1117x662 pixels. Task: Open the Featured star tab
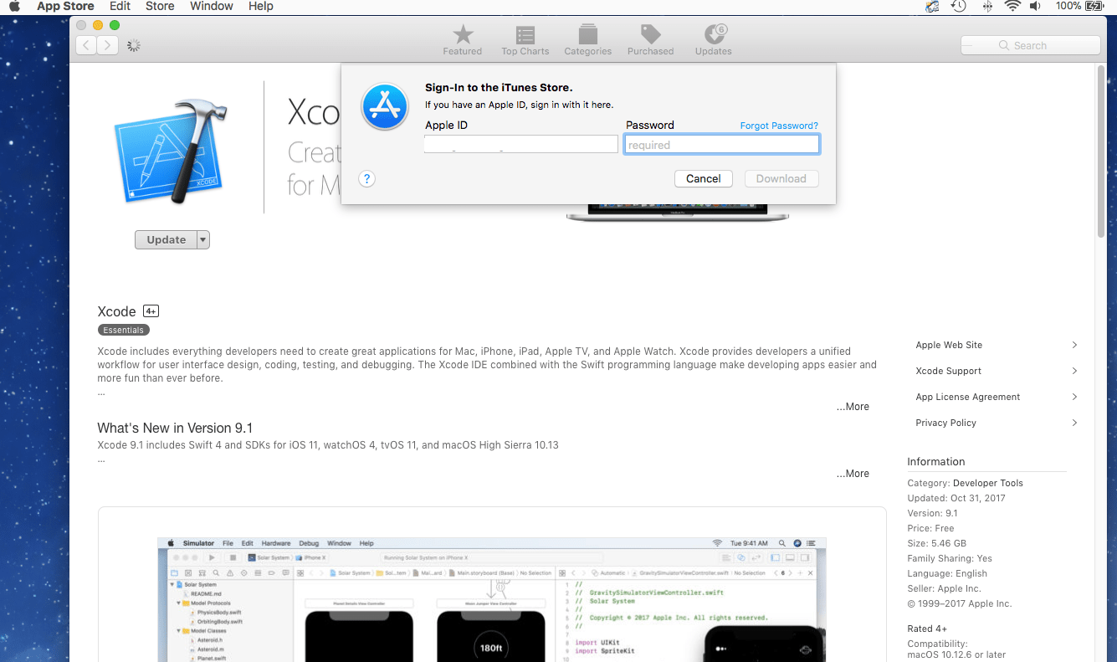(463, 39)
